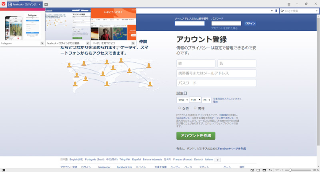Click the Bing search magnifier icon
Viewport: 320px width, 172px height.
pyautogui.click(x=282, y=11)
